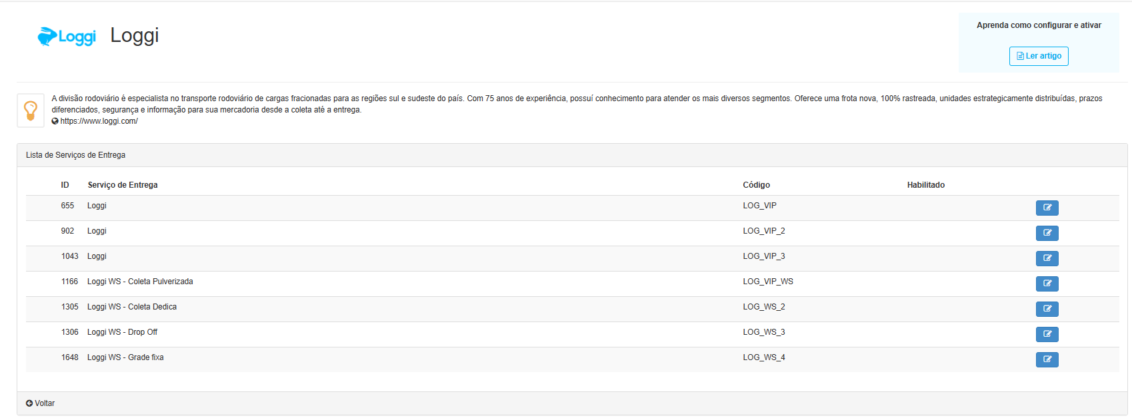Click the Loggi logo image
1132x420 pixels.
(x=67, y=37)
